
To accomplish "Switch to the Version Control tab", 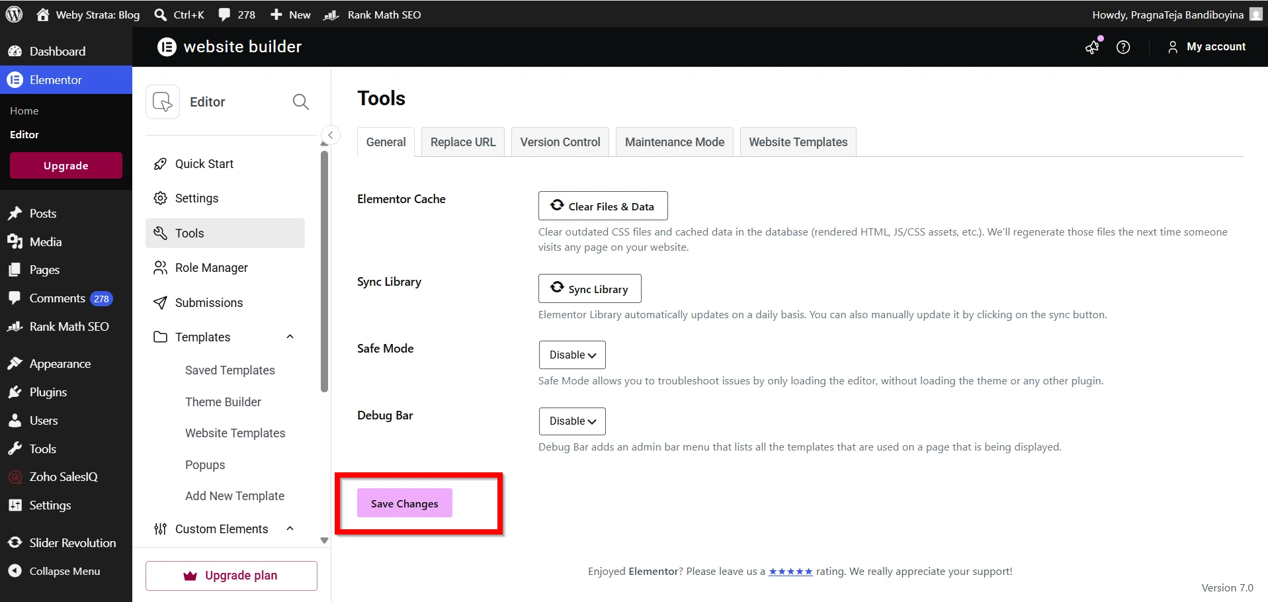I will [x=560, y=142].
